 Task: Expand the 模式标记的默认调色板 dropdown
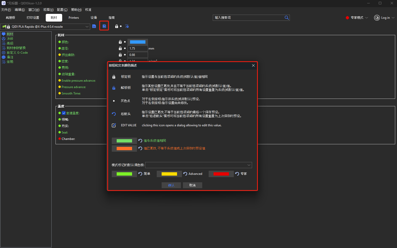tap(199, 165)
